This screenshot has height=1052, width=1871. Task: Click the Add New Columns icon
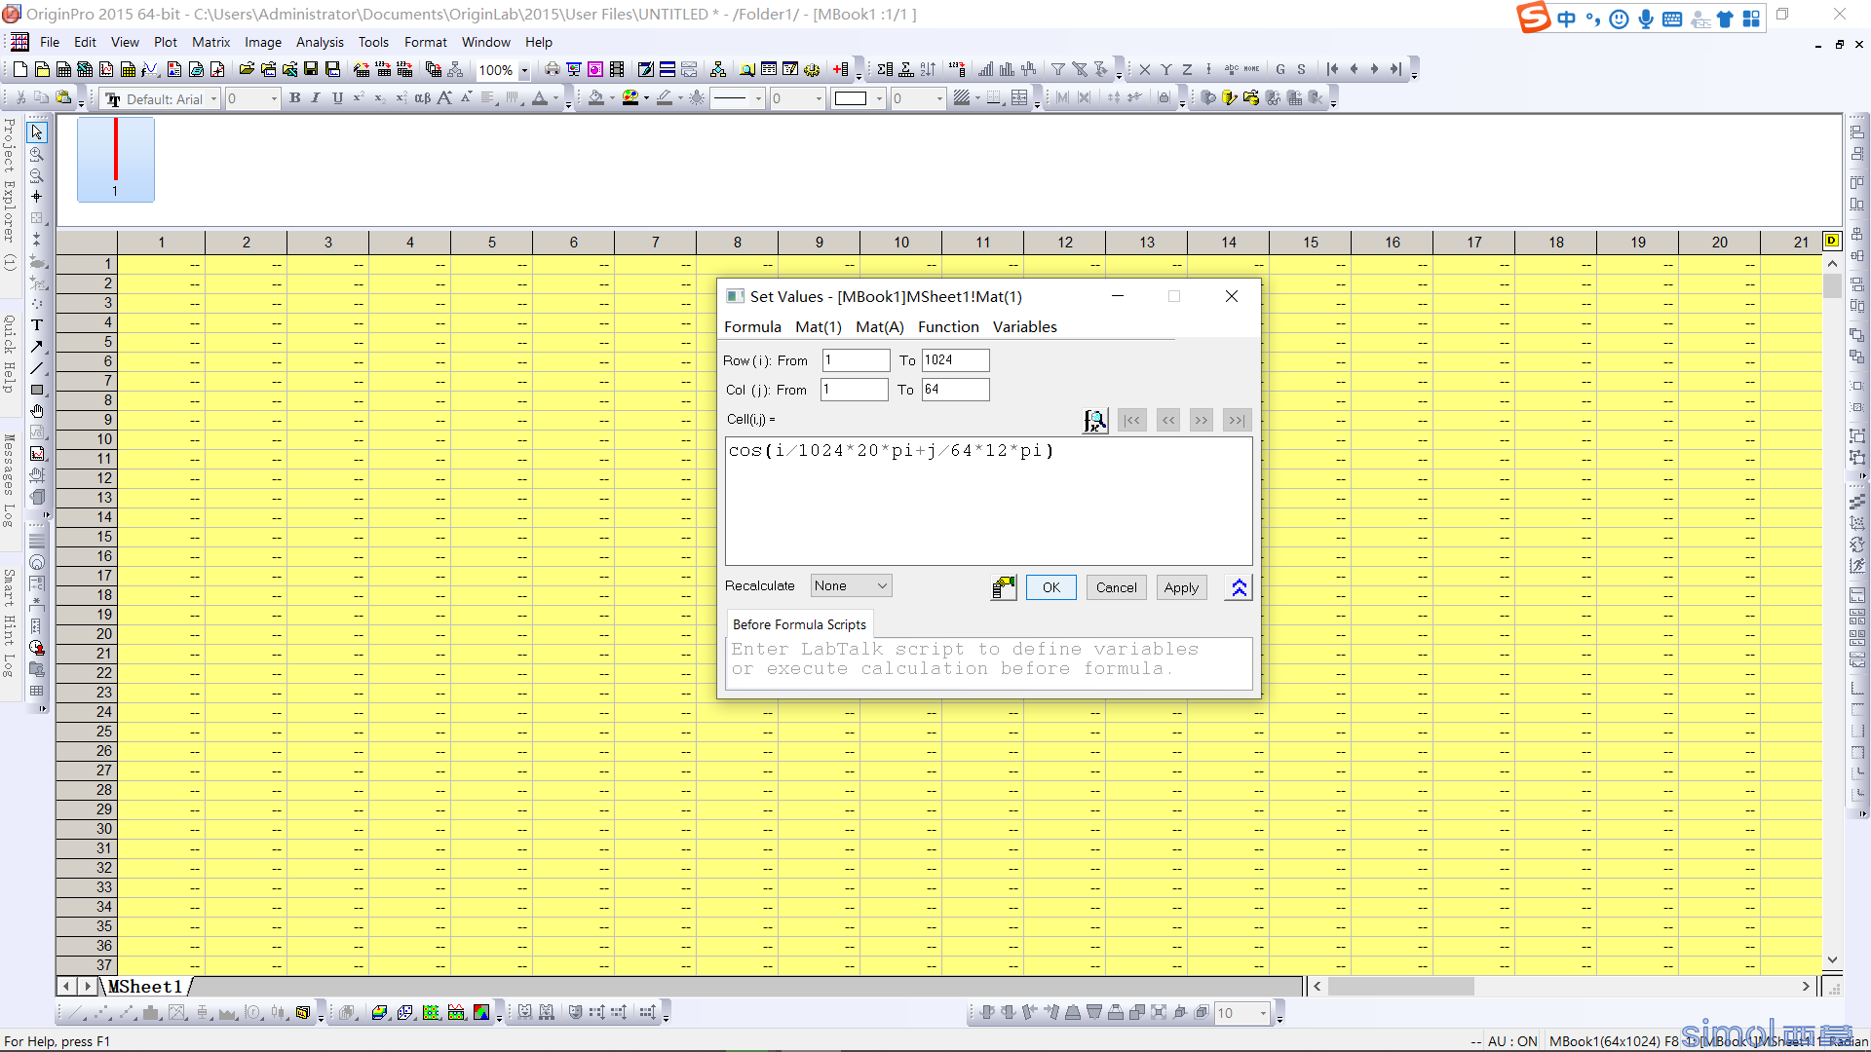pos(841,69)
